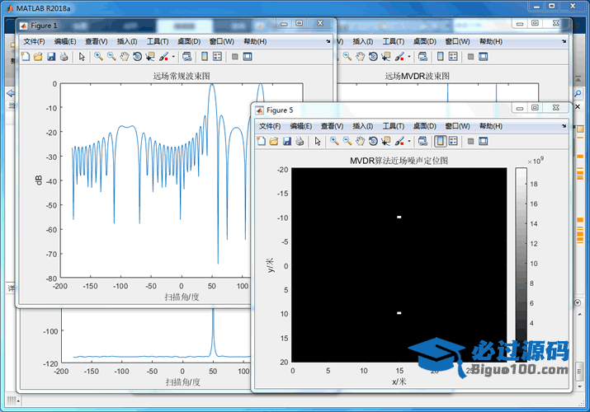Open 窗口(W) menu in Figure 1

coord(222,41)
